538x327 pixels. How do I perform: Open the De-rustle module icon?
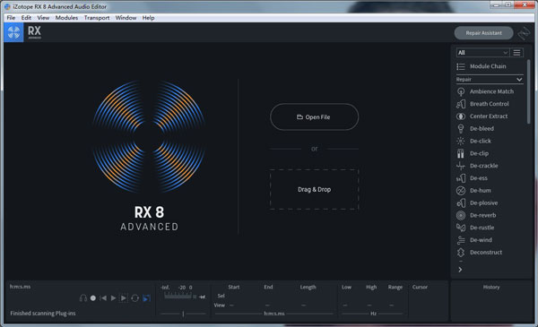coord(461,228)
